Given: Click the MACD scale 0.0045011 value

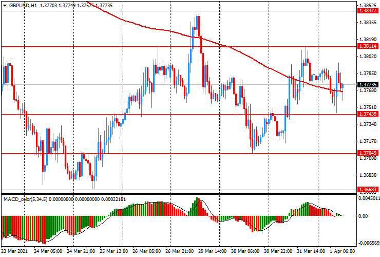Looking at the screenshot, I should click(x=369, y=198).
